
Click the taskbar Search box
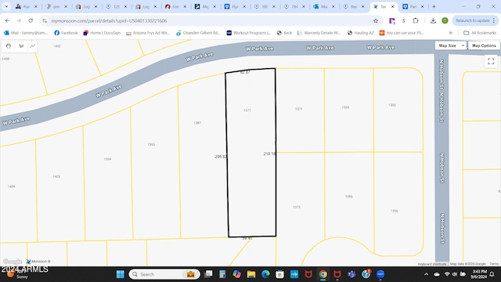(x=164, y=274)
